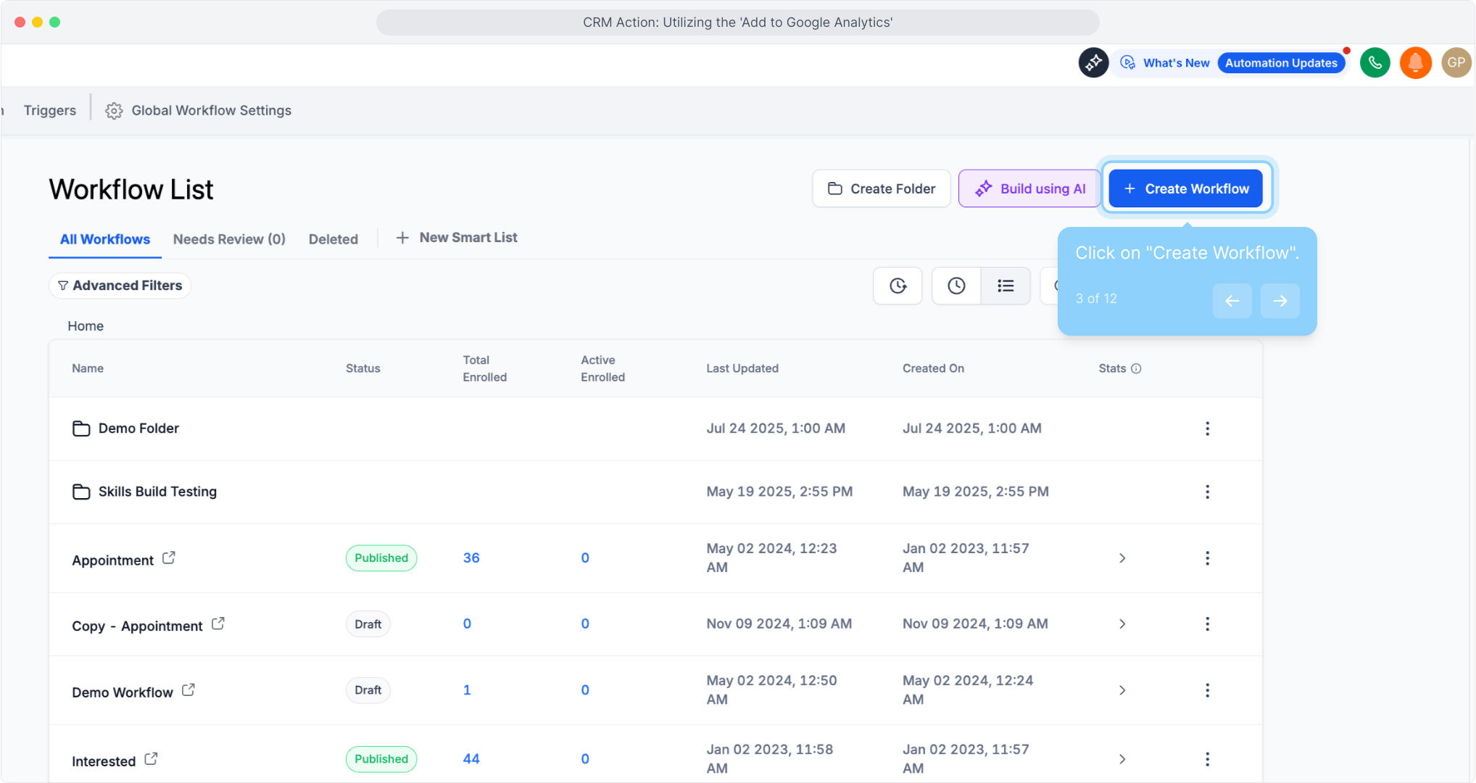Open external link icon beside Appointment
1476x783 pixels.
(x=169, y=558)
